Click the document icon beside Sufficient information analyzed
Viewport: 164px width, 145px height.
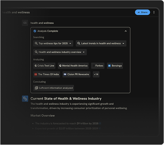point(36,88)
